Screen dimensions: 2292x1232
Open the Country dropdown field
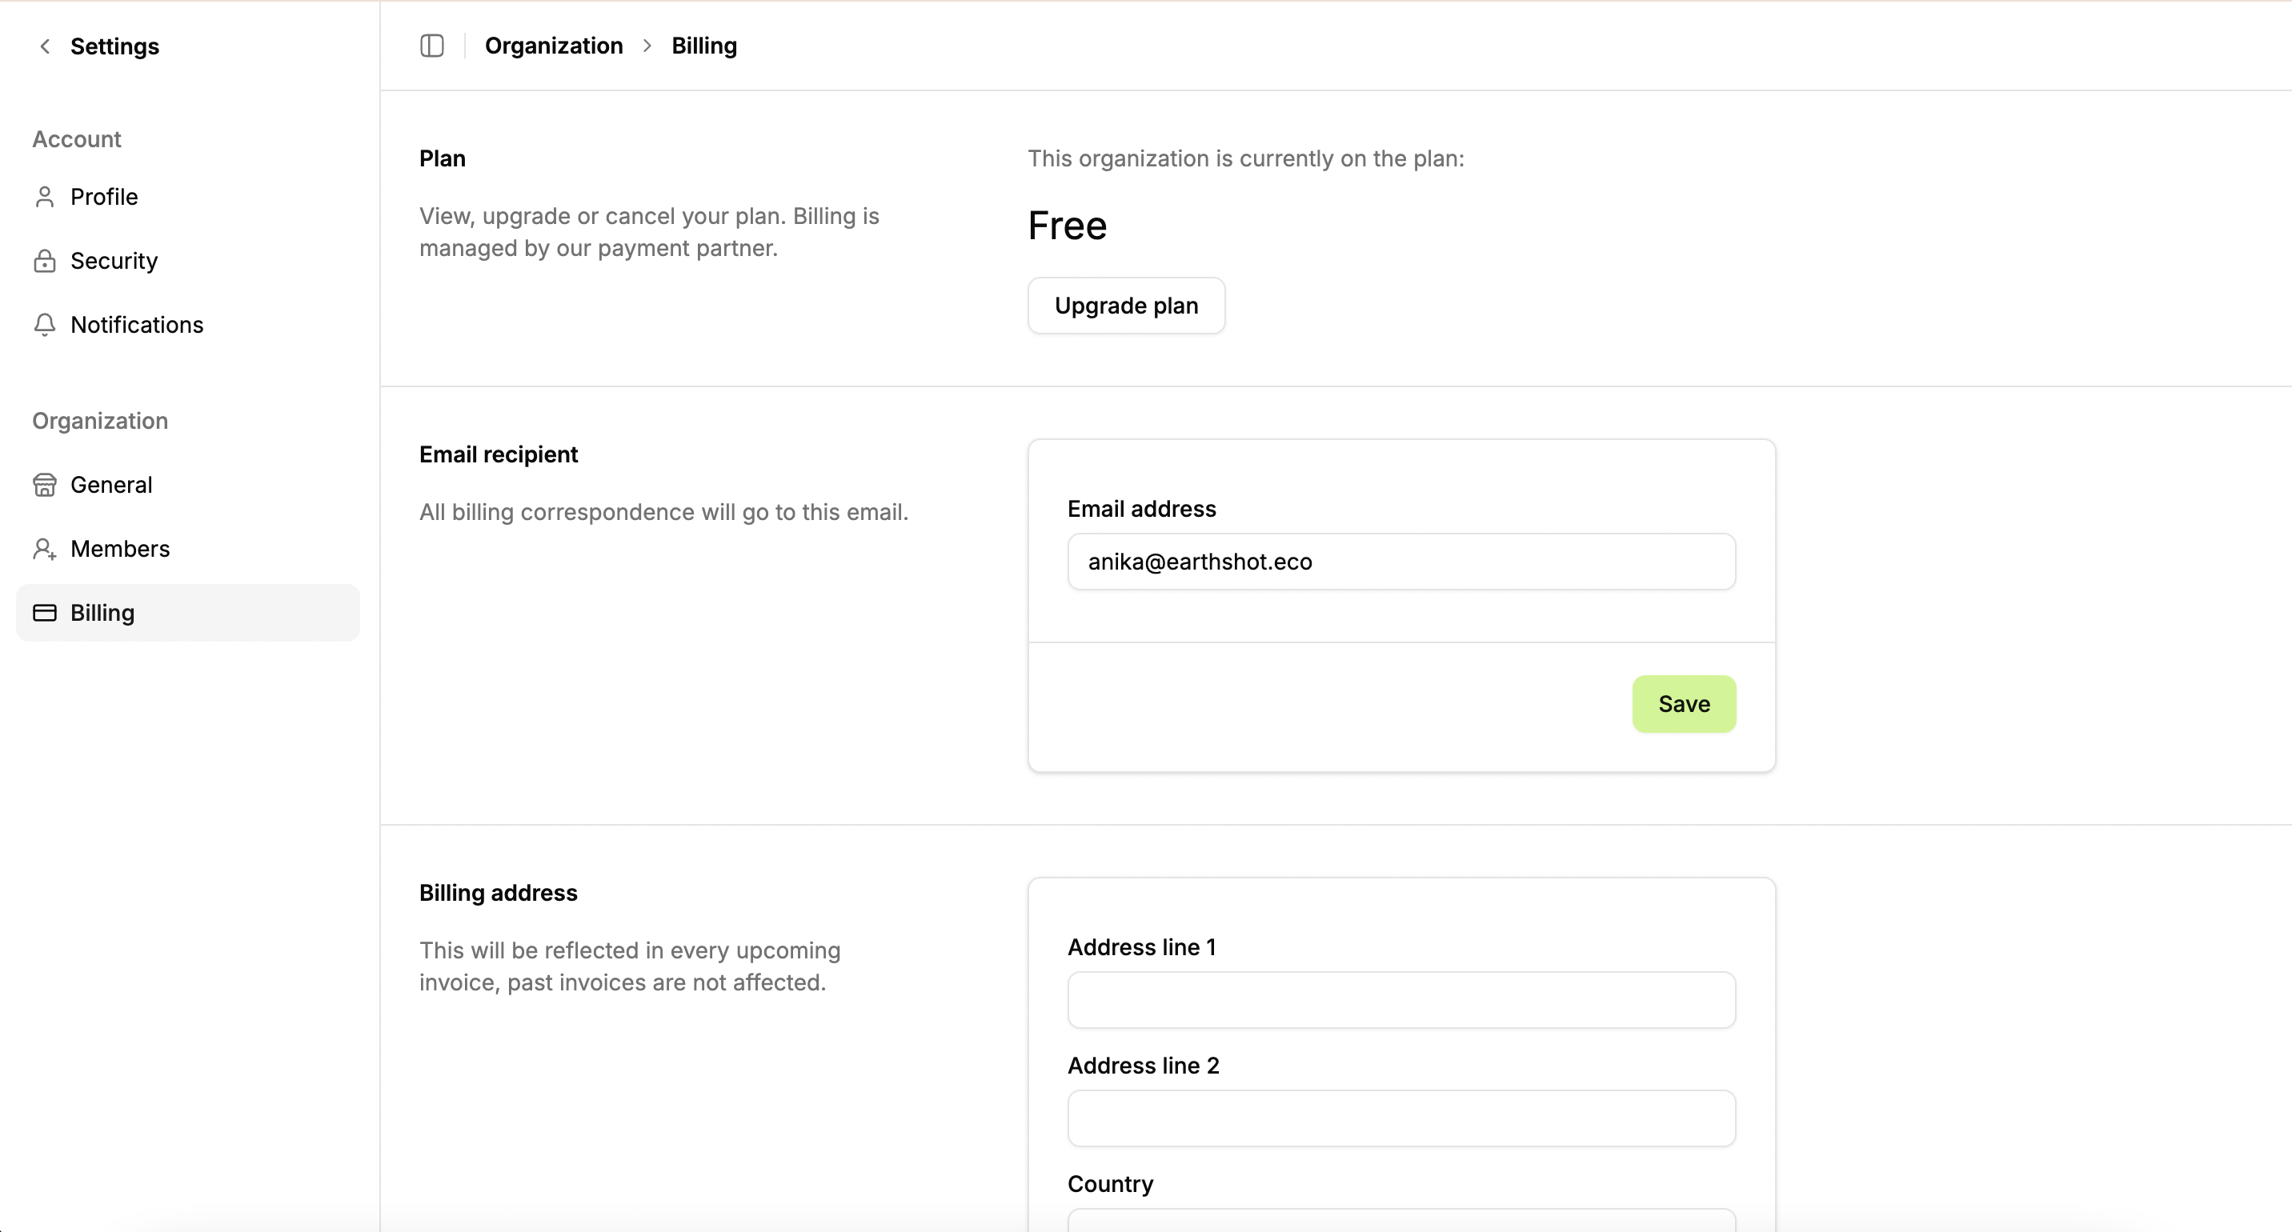click(1400, 1221)
